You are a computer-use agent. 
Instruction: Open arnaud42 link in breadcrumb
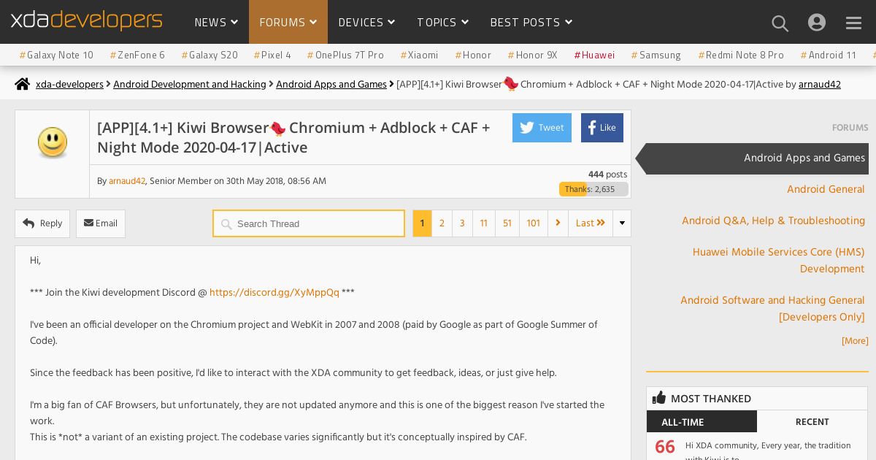click(820, 85)
